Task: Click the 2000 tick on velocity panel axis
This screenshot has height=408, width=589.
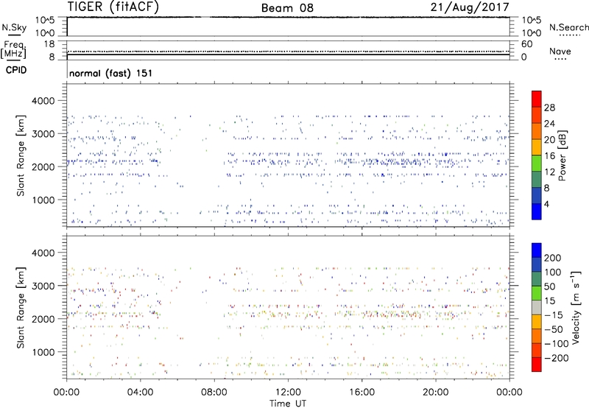Action: 43,319
